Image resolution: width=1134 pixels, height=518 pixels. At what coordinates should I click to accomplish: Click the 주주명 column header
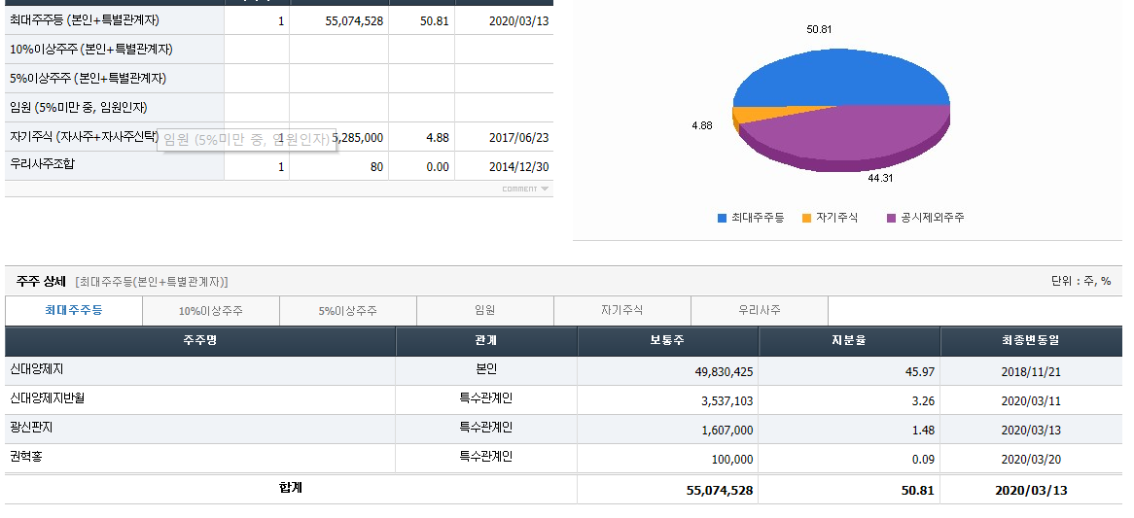coord(200,341)
